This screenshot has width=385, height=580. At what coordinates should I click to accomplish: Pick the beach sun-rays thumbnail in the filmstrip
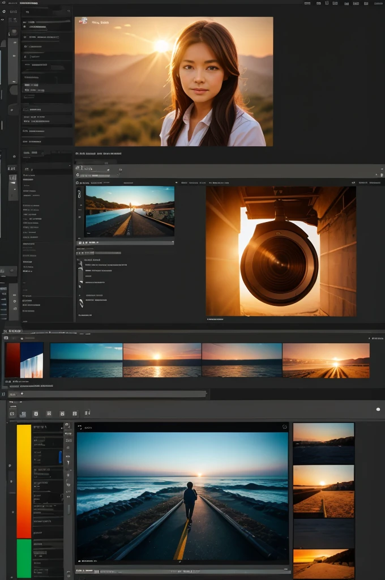[326, 360]
